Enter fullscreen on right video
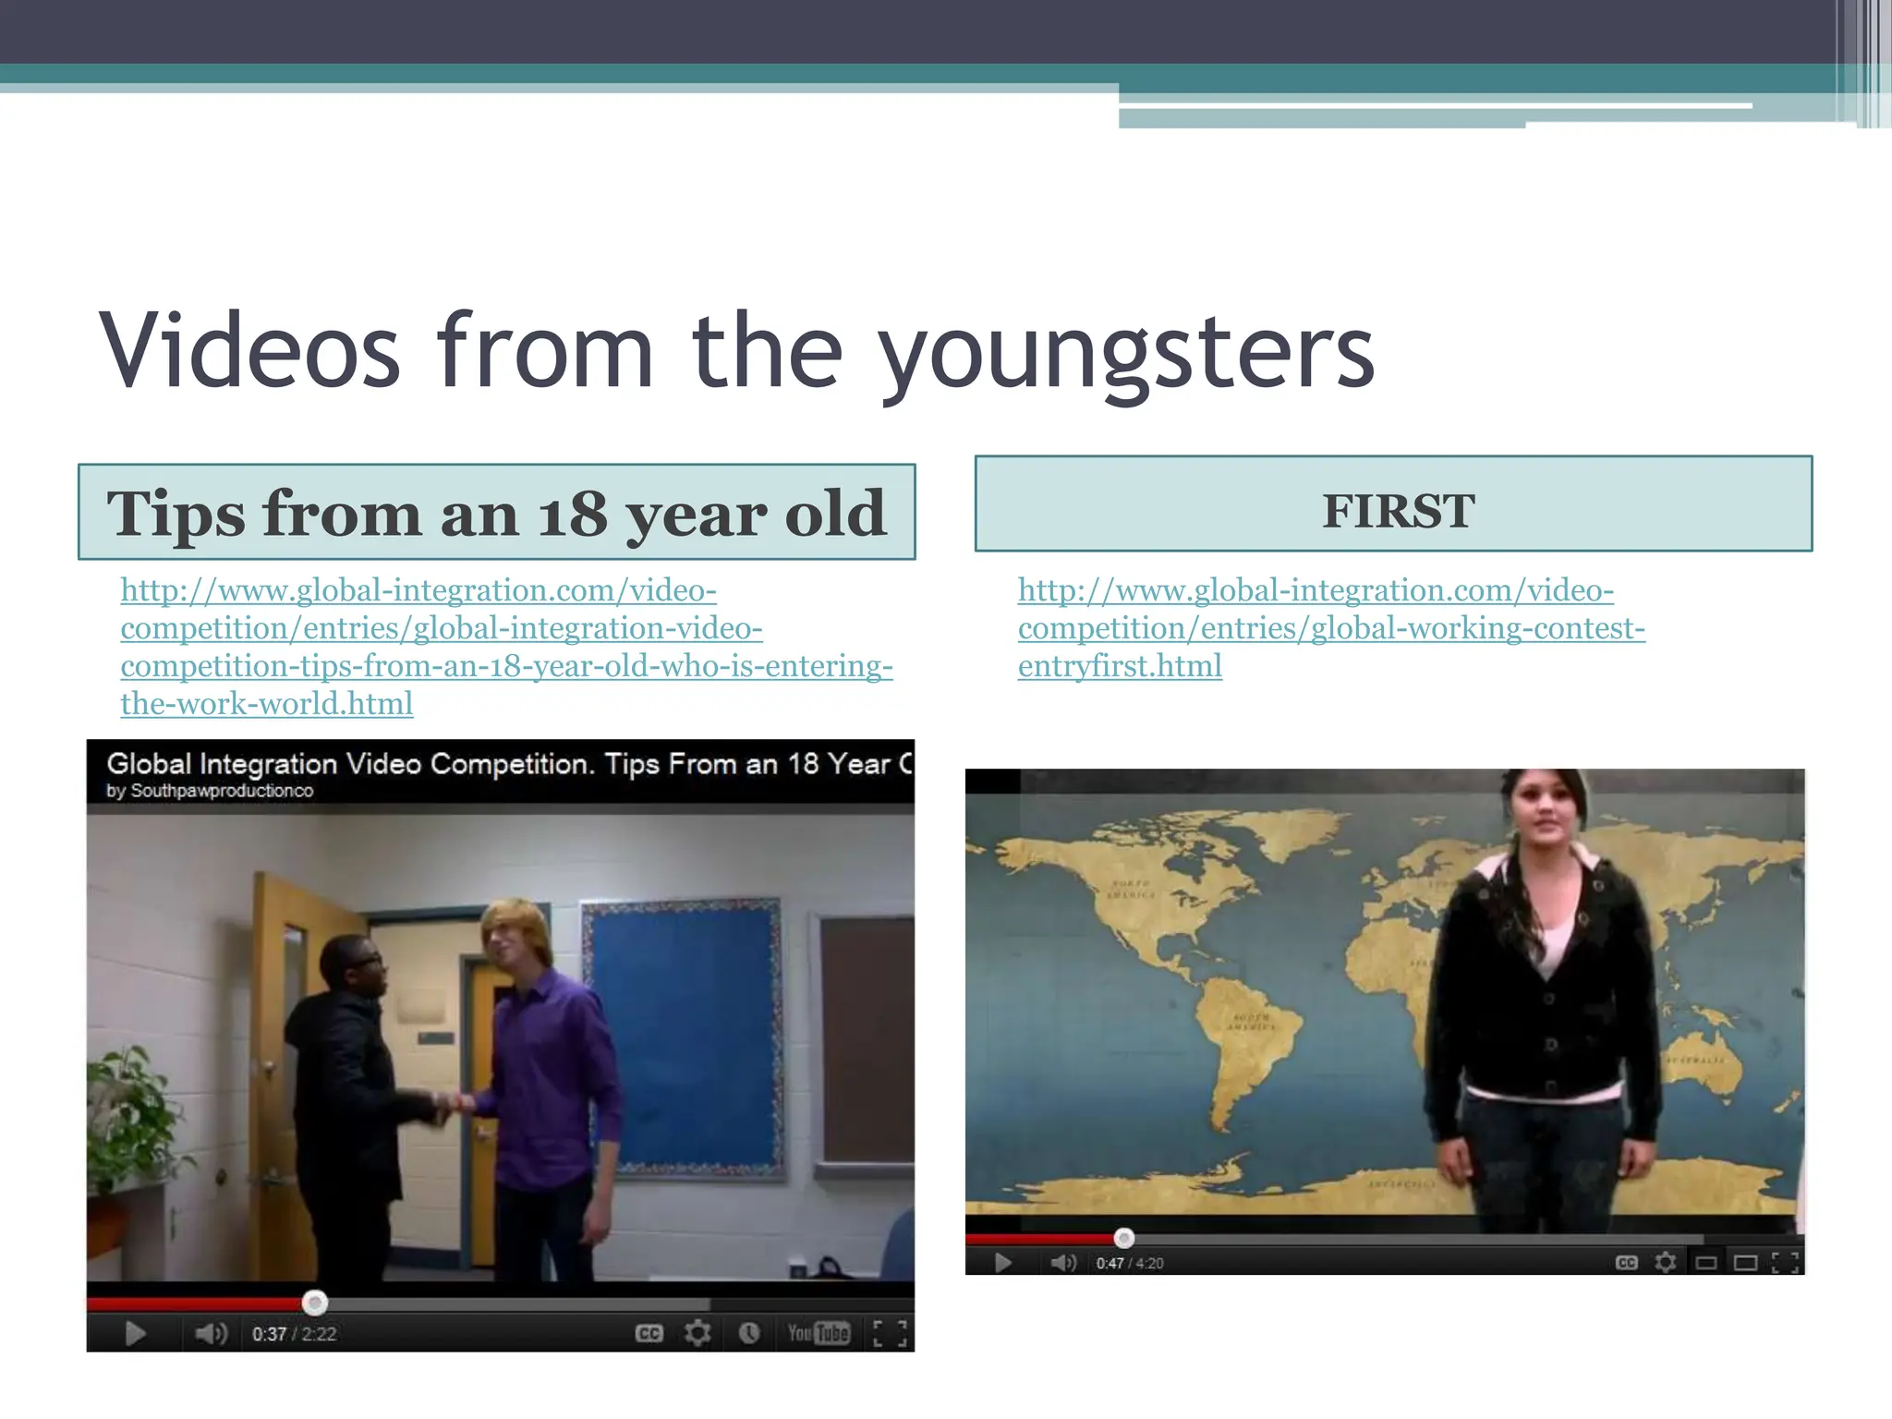Image resolution: width=1892 pixels, height=1419 pixels. tap(1785, 1262)
